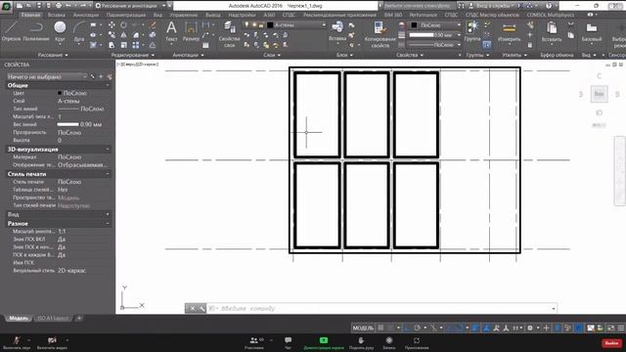
Task: Click the status bar customization menu icon
Action: click(x=620, y=328)
